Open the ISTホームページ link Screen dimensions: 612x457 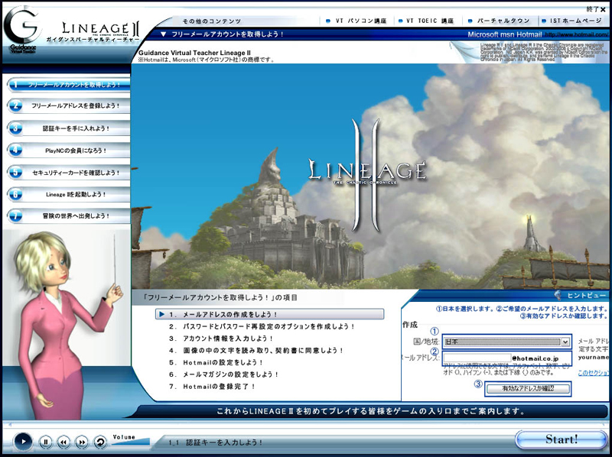click(575, 21)
